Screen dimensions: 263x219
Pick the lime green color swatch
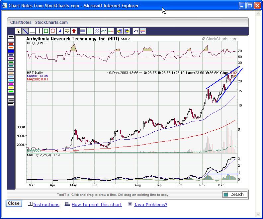[x=11, y=91]
